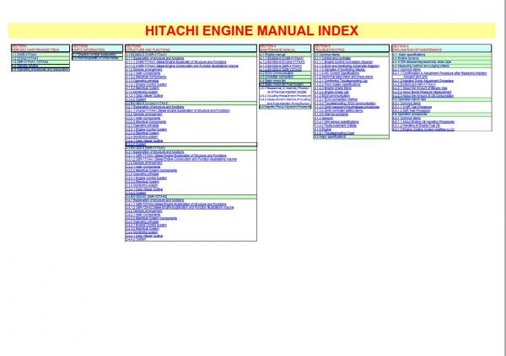The height and width of the screenshot is (356, 506).
Task: Open 4.6 Magnetic Pickup Adjustment Procedure
Action: tap(285, 106)
